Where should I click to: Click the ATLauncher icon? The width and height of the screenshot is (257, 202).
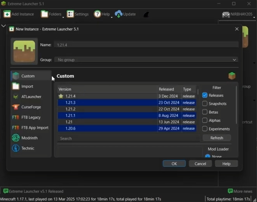pos(15,97)
